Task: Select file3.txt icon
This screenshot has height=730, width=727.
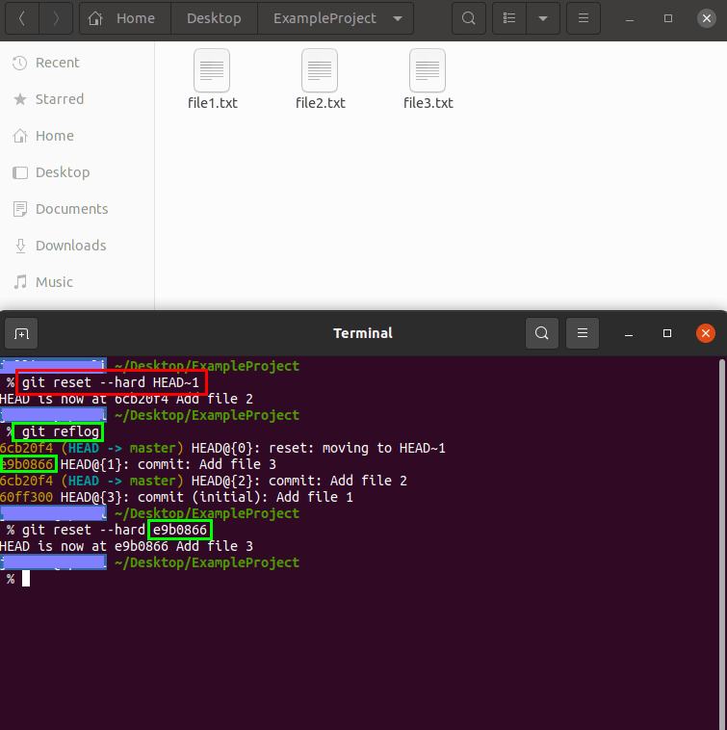Action: tap(428, 70)
